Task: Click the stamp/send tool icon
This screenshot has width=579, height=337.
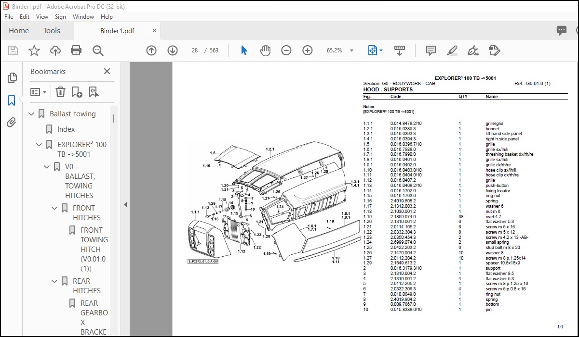Action: click(x=494, y=50)
